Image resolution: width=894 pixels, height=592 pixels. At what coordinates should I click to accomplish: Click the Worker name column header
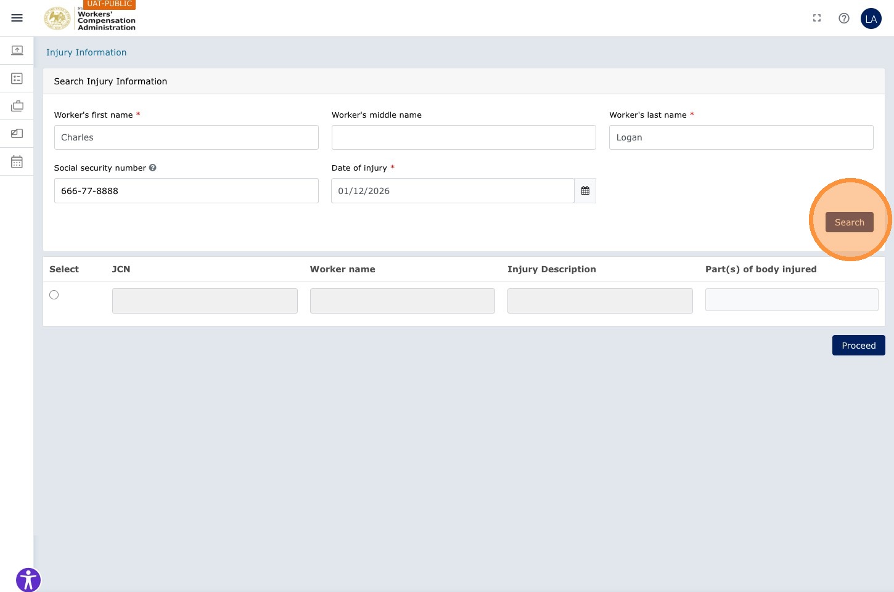[x=343, y=269]
